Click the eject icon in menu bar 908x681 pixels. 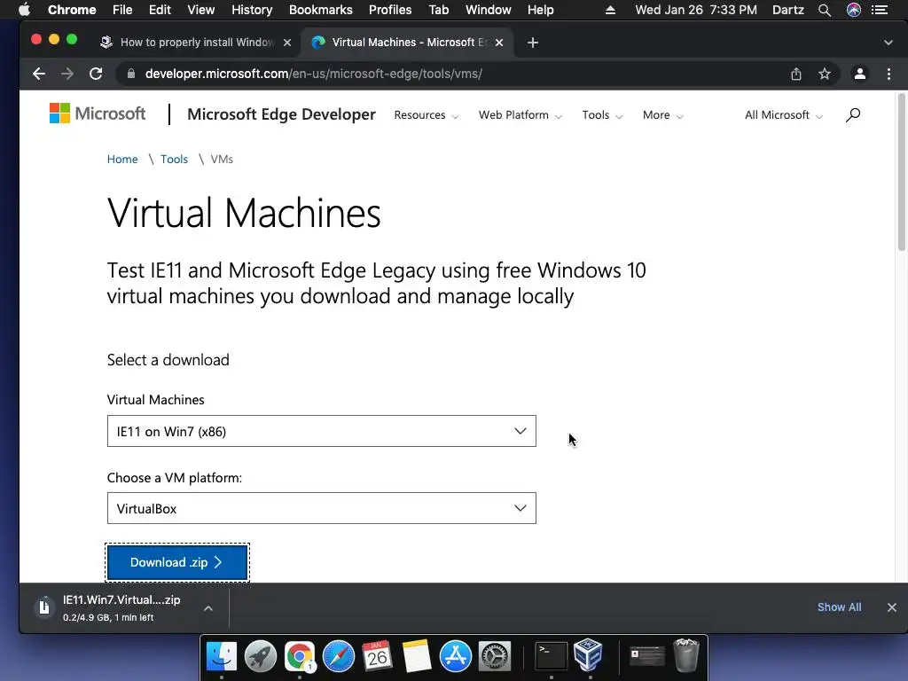click(x=610, y=10)
